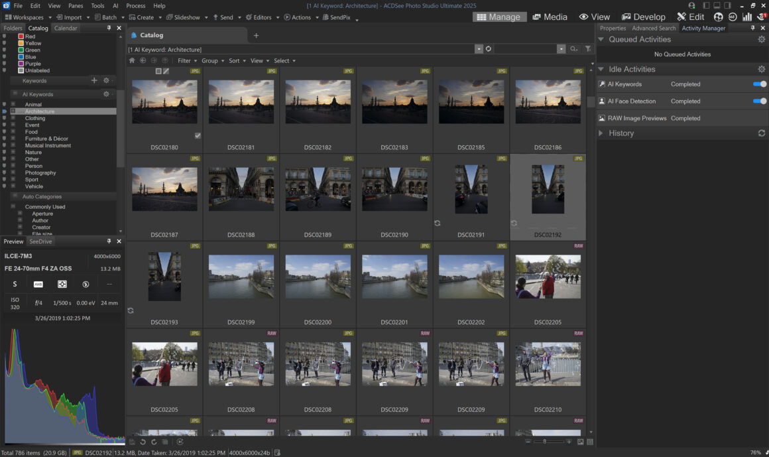
Task: Open the film reel Photos mode icon
Action: (719, 17)
